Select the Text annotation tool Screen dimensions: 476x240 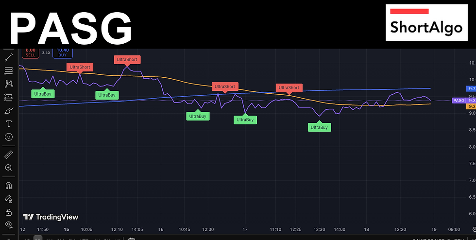(9, 124)
